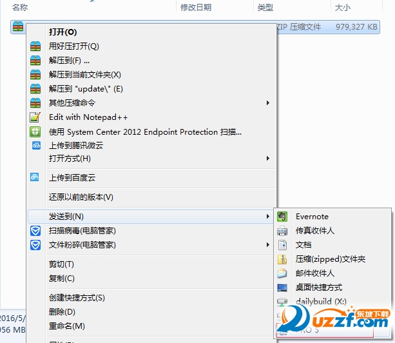This screenshot has width=395, height=343.
Task: Open 打开方式(H) menu entry
Action: 151,159
